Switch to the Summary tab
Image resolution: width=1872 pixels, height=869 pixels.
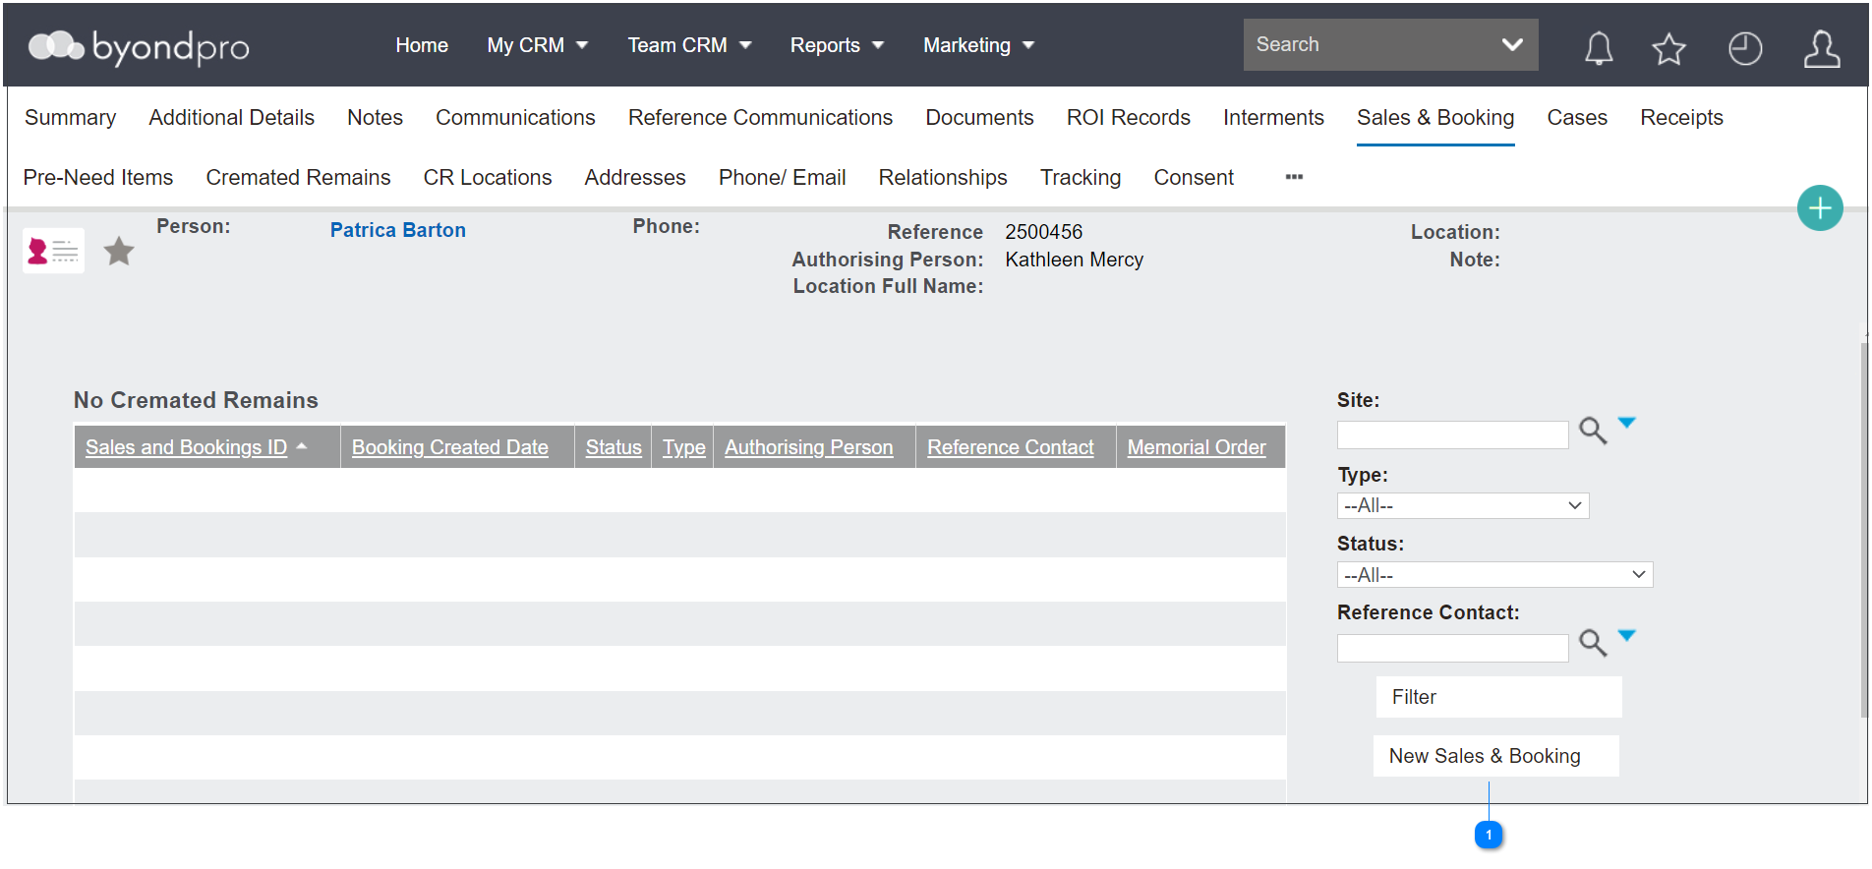[70, 118]
